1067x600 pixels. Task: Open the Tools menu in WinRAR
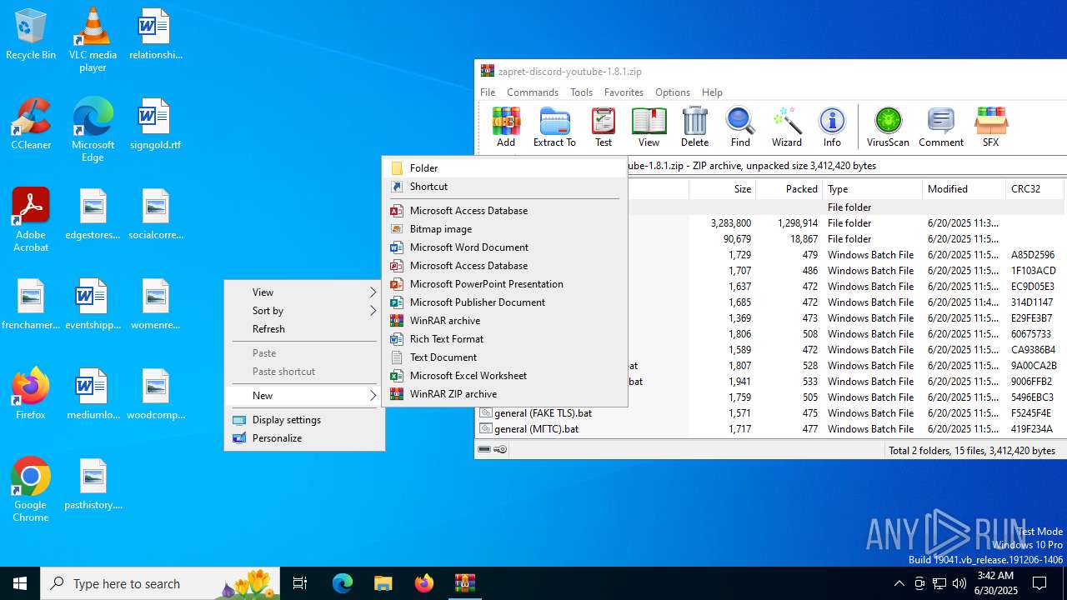point(581,92)
